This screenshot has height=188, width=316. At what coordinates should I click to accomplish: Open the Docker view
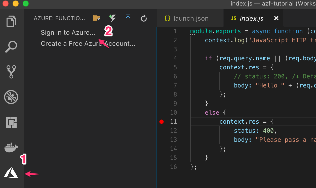point(11,148)
